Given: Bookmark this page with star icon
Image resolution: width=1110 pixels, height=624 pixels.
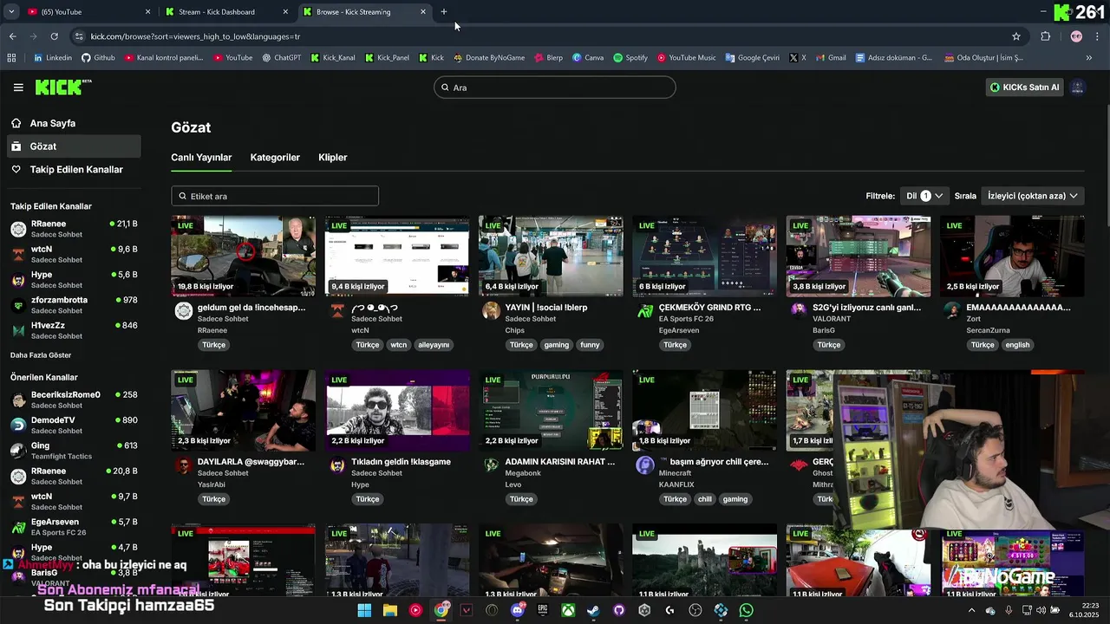Looking at the screenshot, I should [1016, 36].
